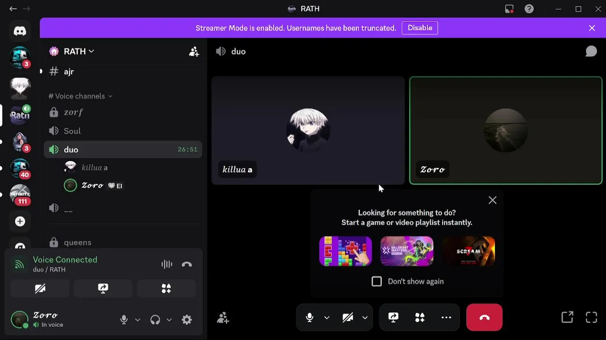Screen dimensions: 606x340
Task: Open more options three dots in call bar
Action: coord(446,317)
